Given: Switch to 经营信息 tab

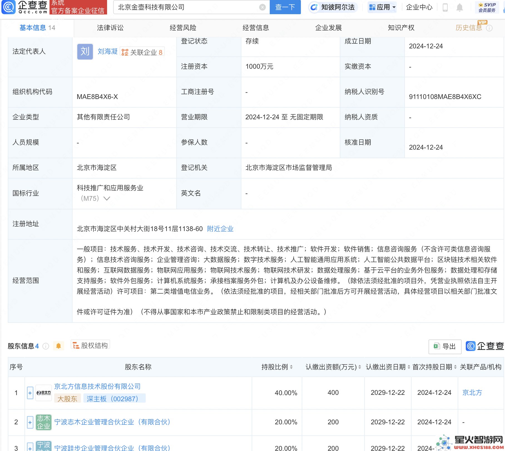Looking at the screenshot, I should [x=256, y=28].
